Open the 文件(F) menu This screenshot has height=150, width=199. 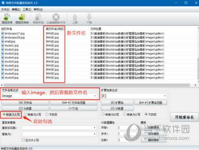pos(5,9)
